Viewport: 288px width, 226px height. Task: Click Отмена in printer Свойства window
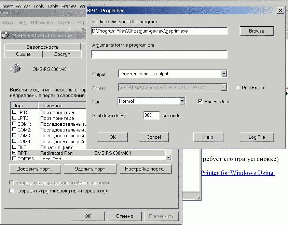pyautogui.click(x=125, y=216)
